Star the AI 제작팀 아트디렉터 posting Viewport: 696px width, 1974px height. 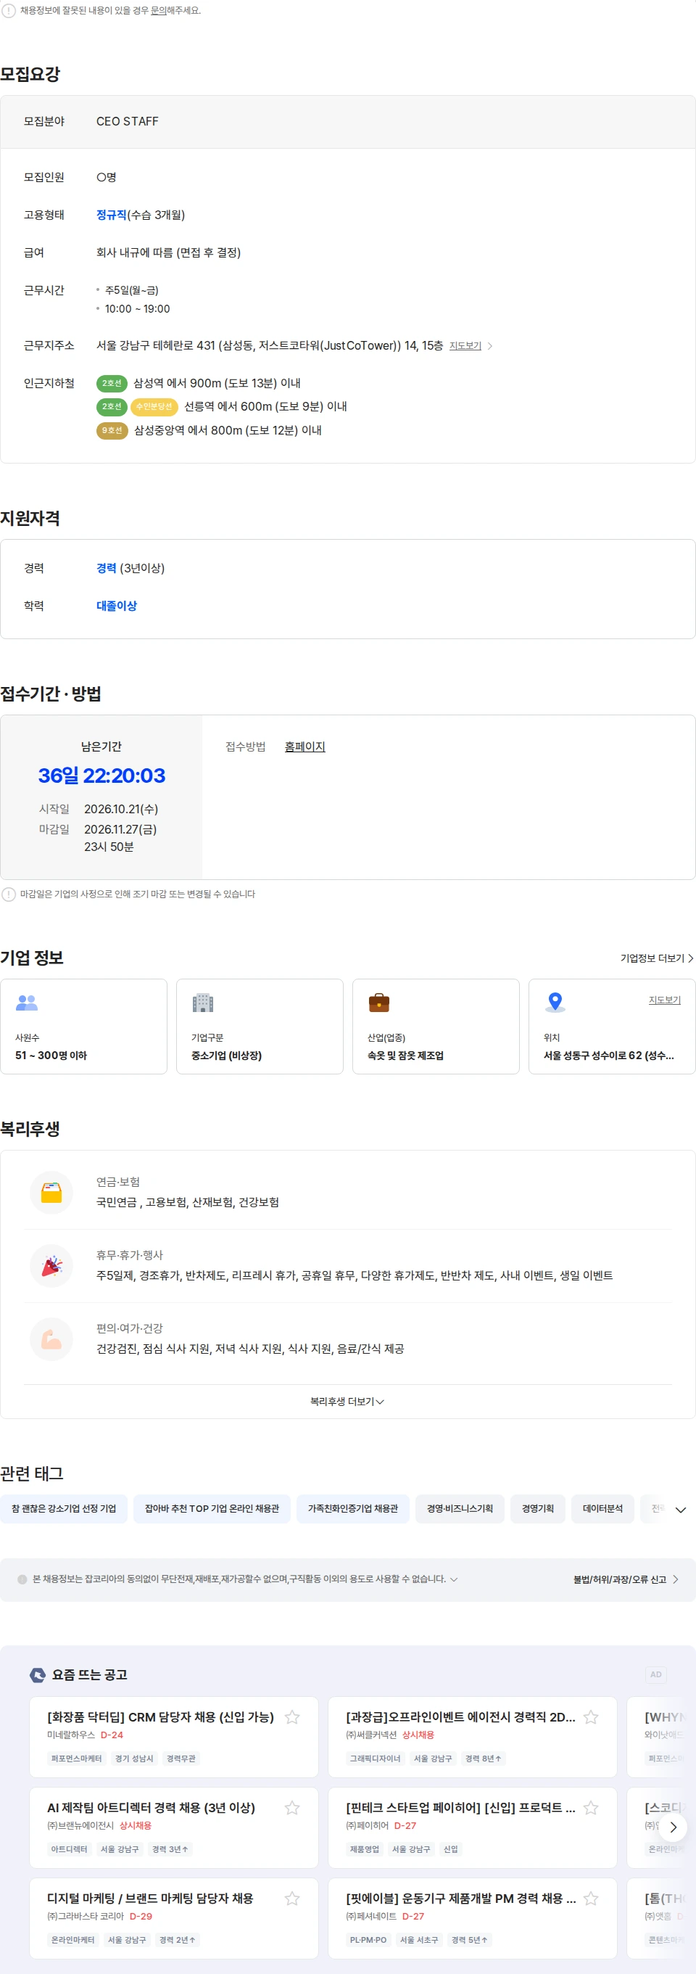291,1808
